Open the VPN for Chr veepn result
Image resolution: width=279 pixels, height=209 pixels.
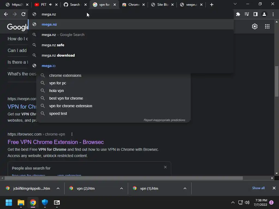[x=22, y=107]
